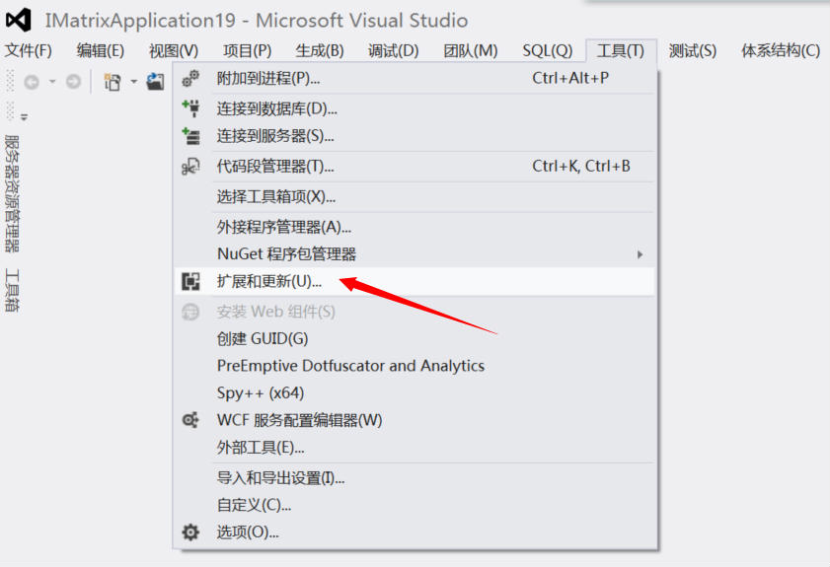Image resolution: width=830 pixels, height=567 pixels.
Task: Click the 附加到进程 gears icon
Action: tap(190, 79)
